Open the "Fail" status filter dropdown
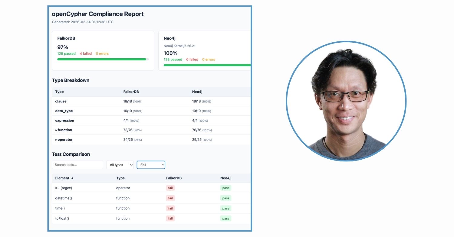 [151, 165]
